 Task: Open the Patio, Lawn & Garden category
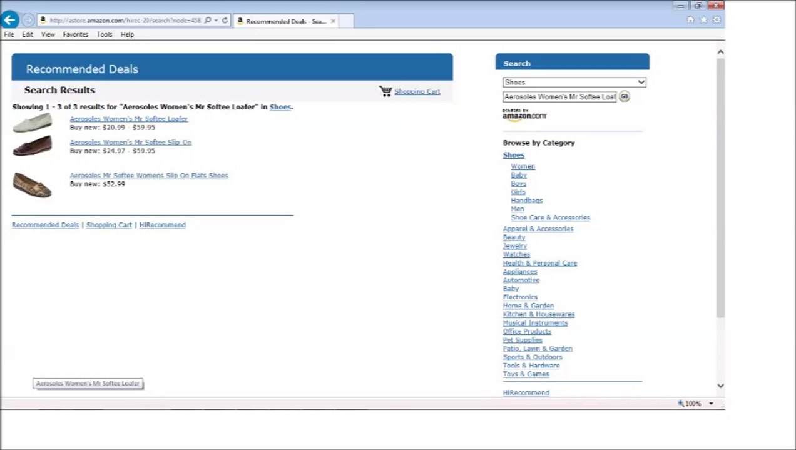[538, 349]
